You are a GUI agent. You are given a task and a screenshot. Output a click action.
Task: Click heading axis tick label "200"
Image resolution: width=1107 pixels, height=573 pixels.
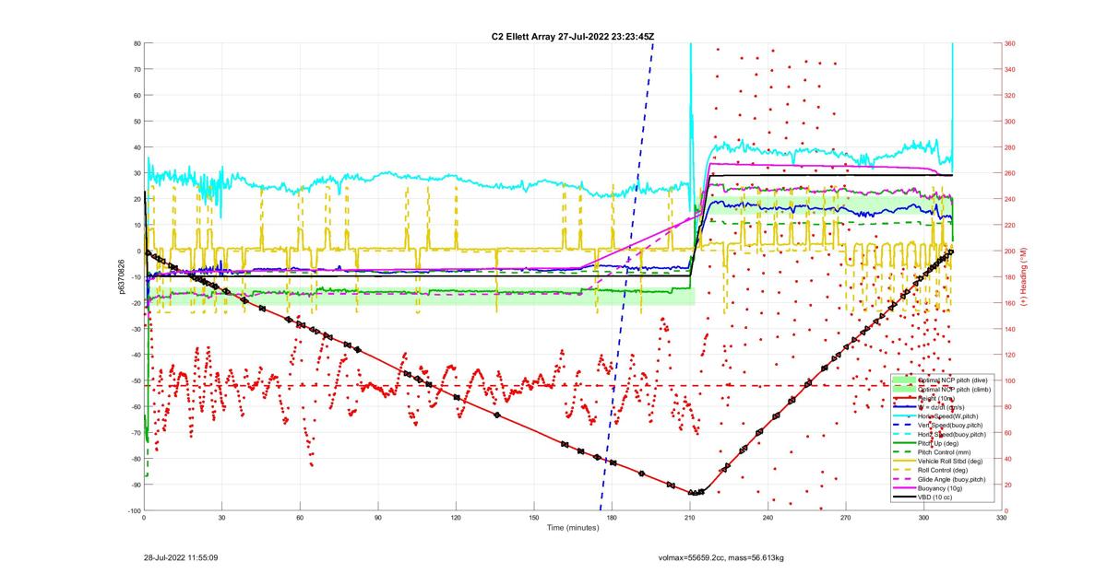click(1012, 251)
